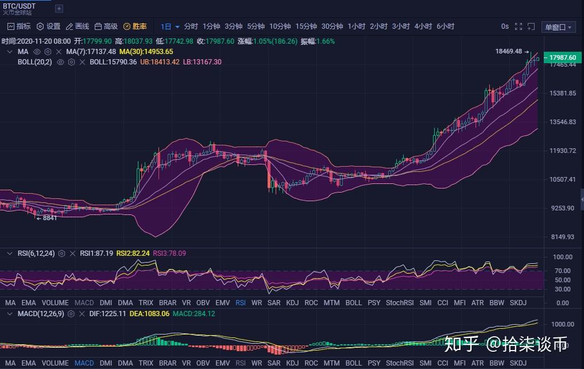Click the UB:18413.42 upper band value

click(x=160, y=62)
